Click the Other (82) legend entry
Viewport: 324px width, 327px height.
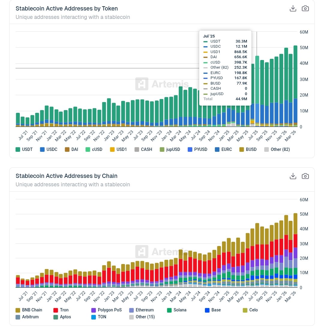tap(277, 149)
